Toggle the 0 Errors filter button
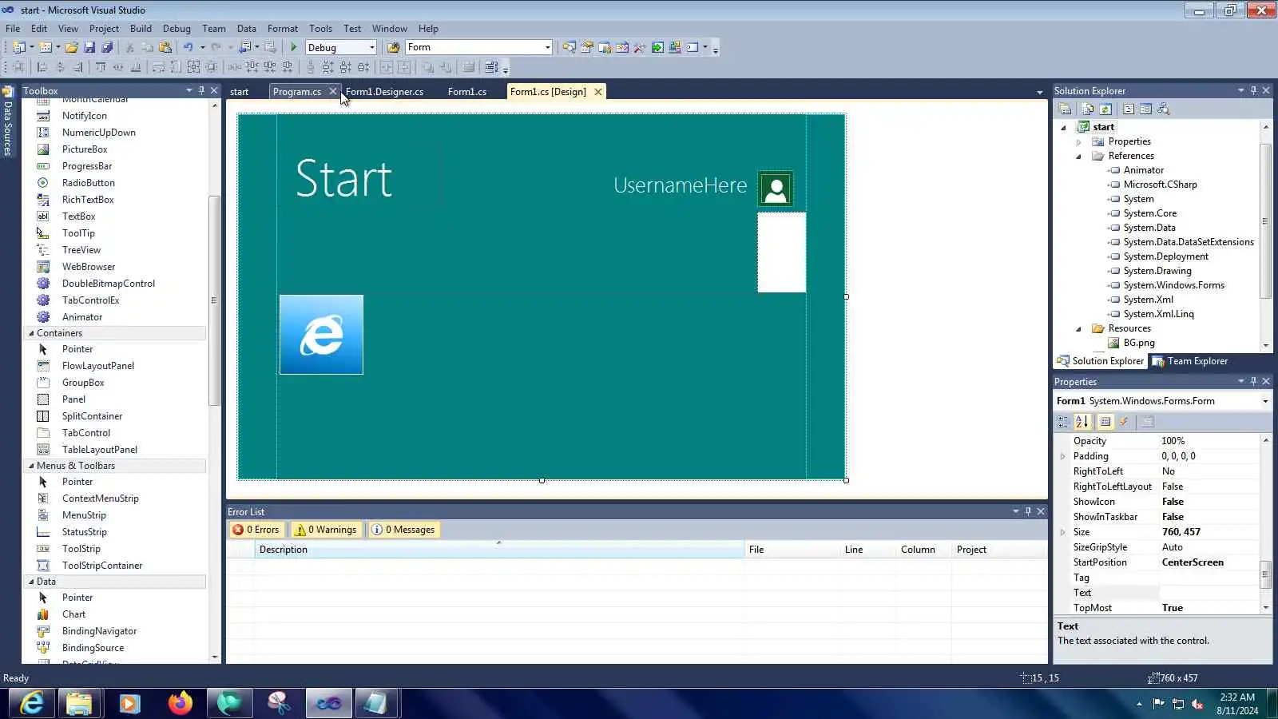1278x719 pixels. 256,530
